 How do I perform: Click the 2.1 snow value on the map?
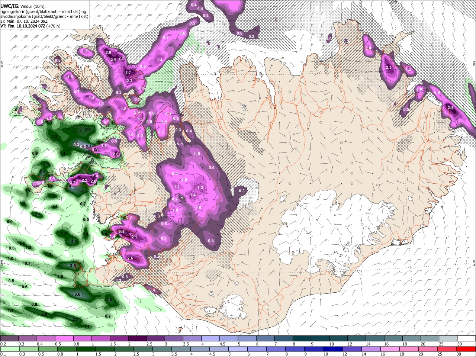(x=134, y=237)
